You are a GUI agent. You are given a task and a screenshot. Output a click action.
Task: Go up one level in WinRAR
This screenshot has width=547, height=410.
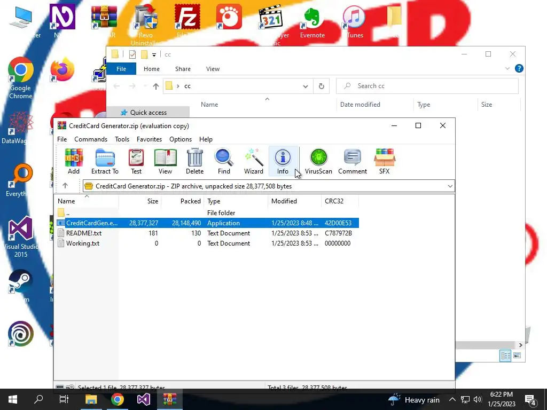click(x=65, y=186)
